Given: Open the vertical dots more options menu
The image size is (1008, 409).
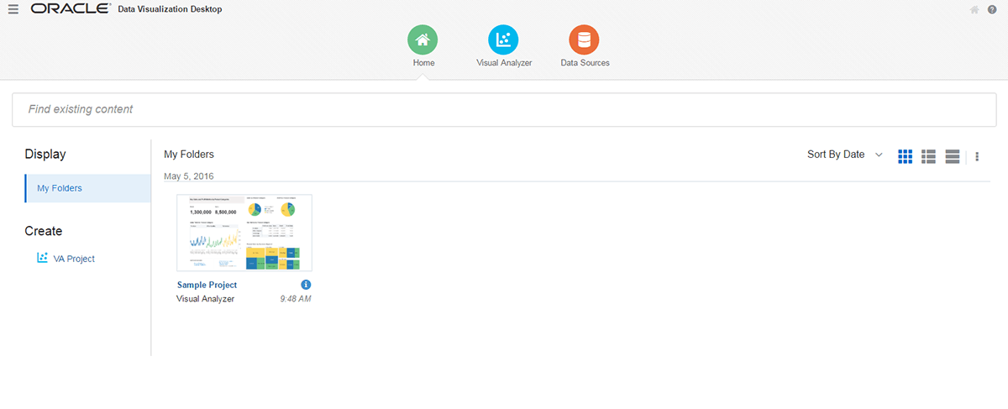Looking at the screenshot, I should [x=977, y=156].
